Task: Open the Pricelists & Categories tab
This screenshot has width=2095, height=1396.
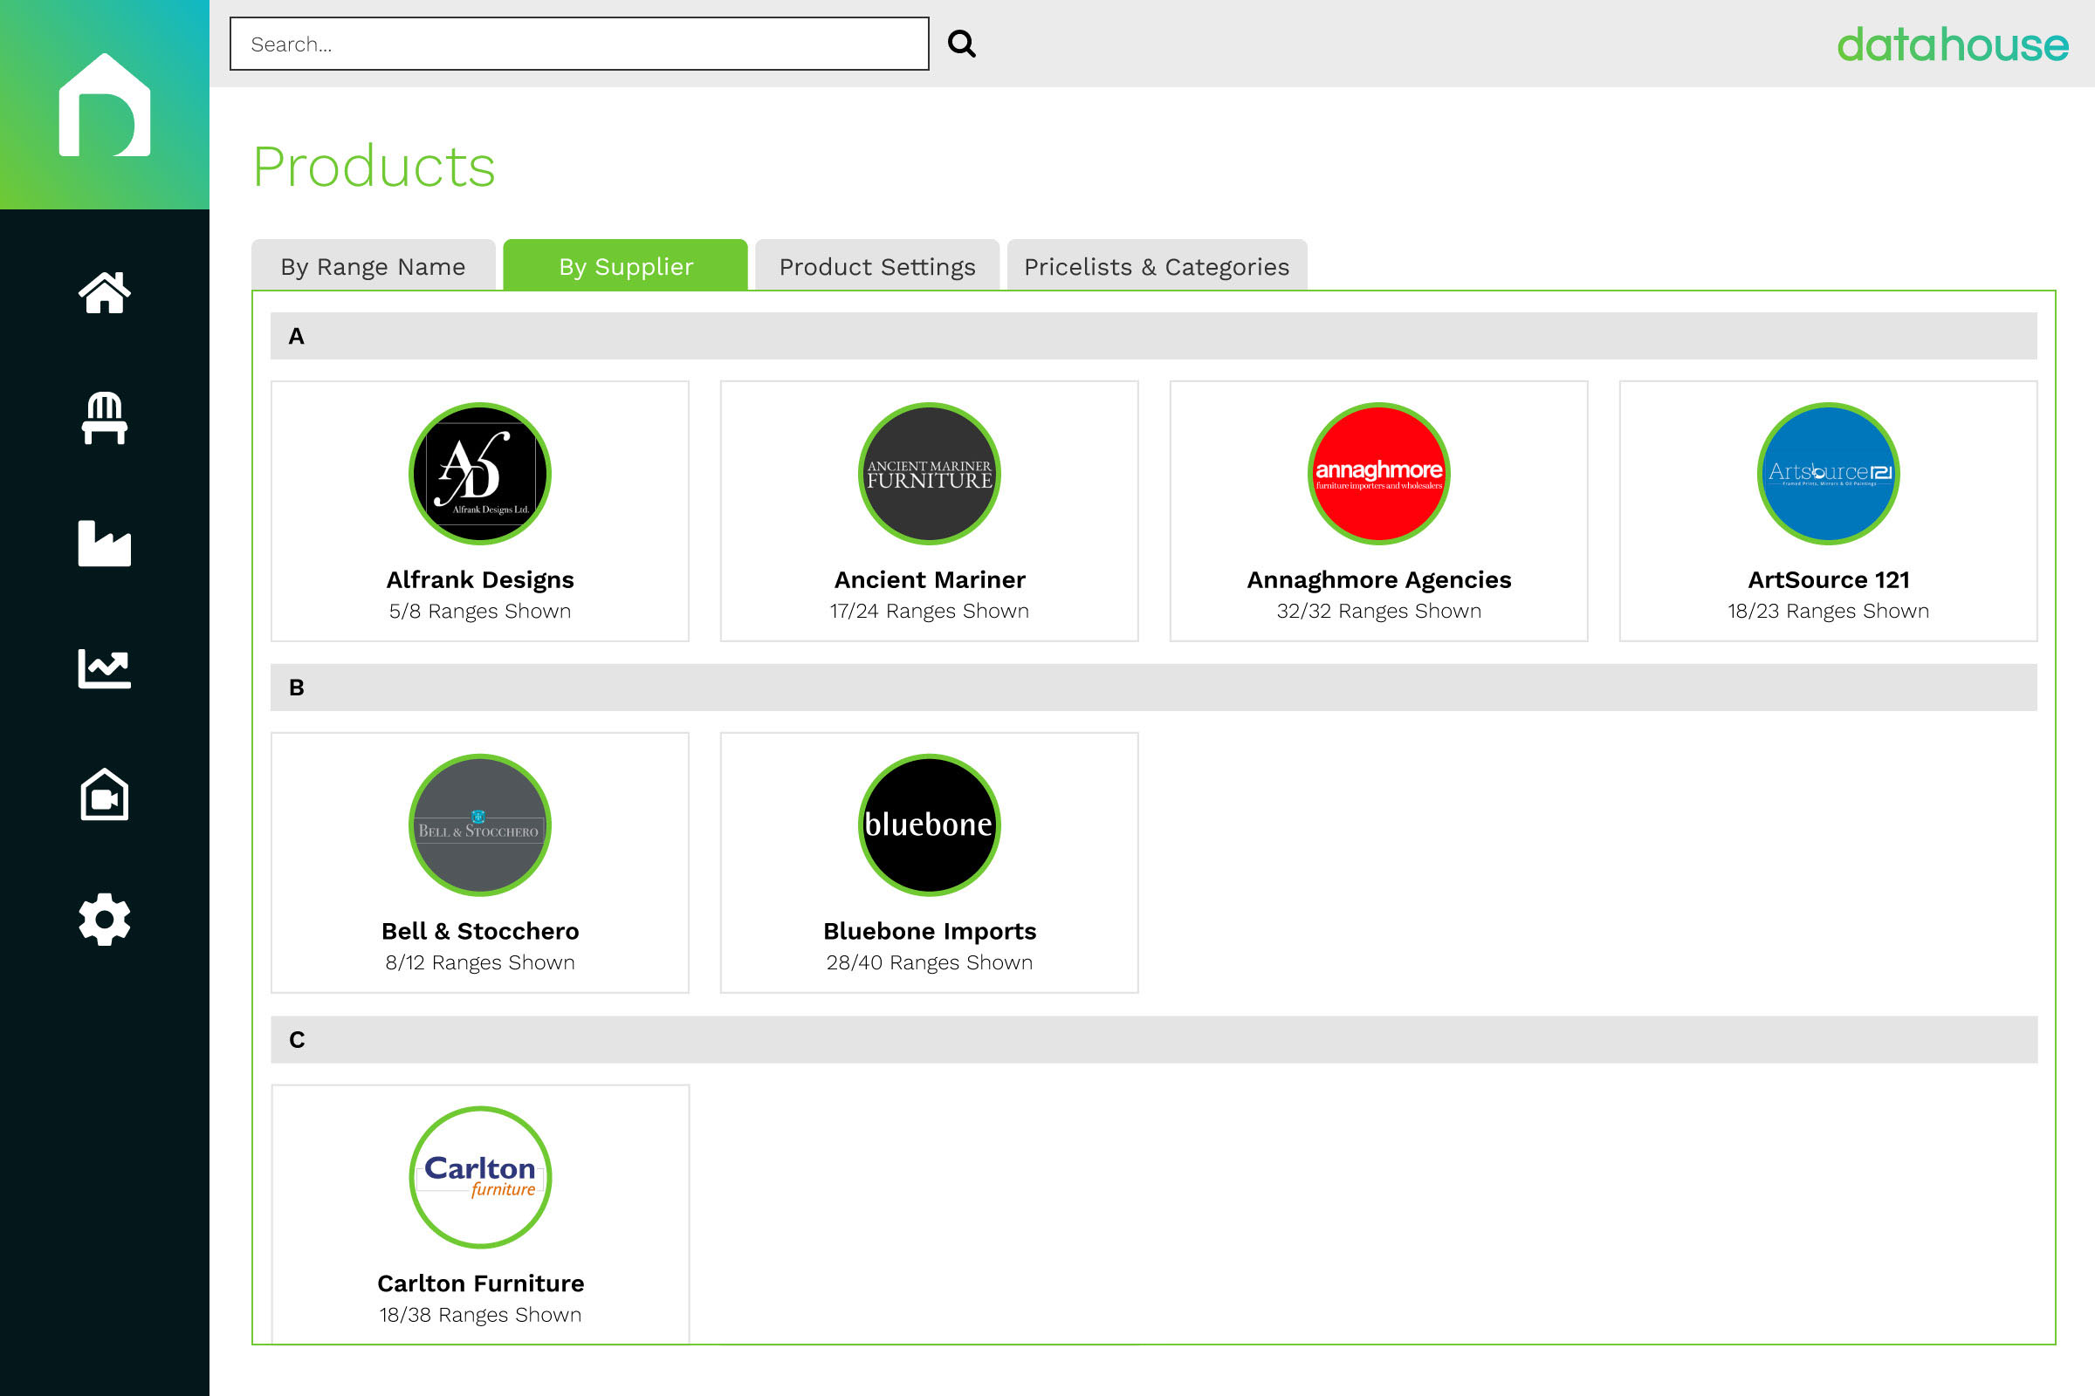Action: [1157, 265]
